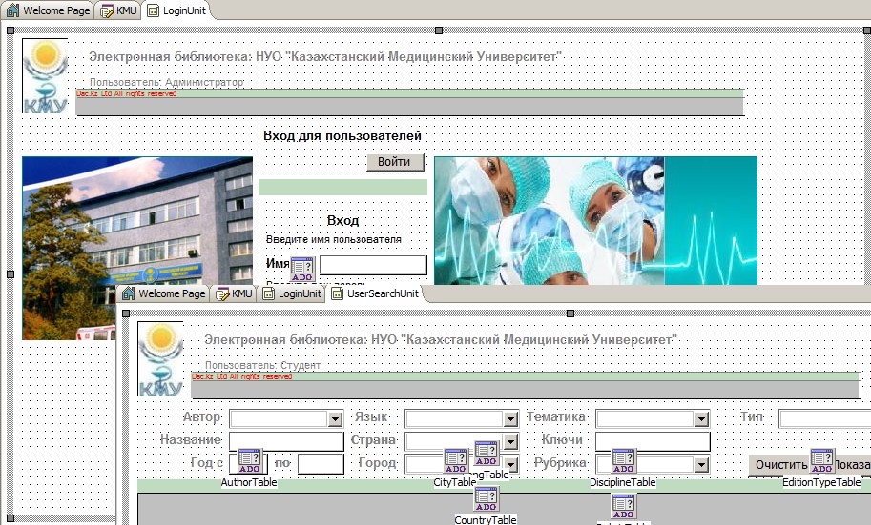Select the KMU logo on search form
Image resolution: width=871 pixels, height=525 pixels.
[160, 358]
